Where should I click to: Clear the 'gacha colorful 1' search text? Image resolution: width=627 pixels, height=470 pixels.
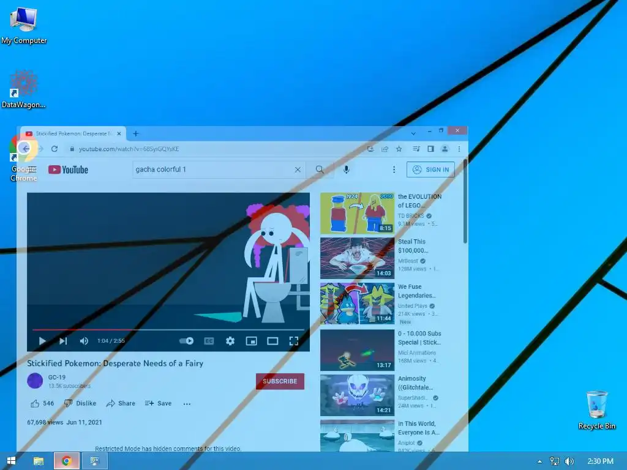point(298,170)
